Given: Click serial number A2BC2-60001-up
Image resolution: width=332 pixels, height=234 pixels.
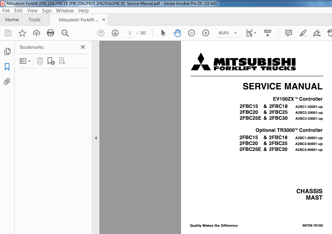Looking at the screenshot, I should point(309,144).
